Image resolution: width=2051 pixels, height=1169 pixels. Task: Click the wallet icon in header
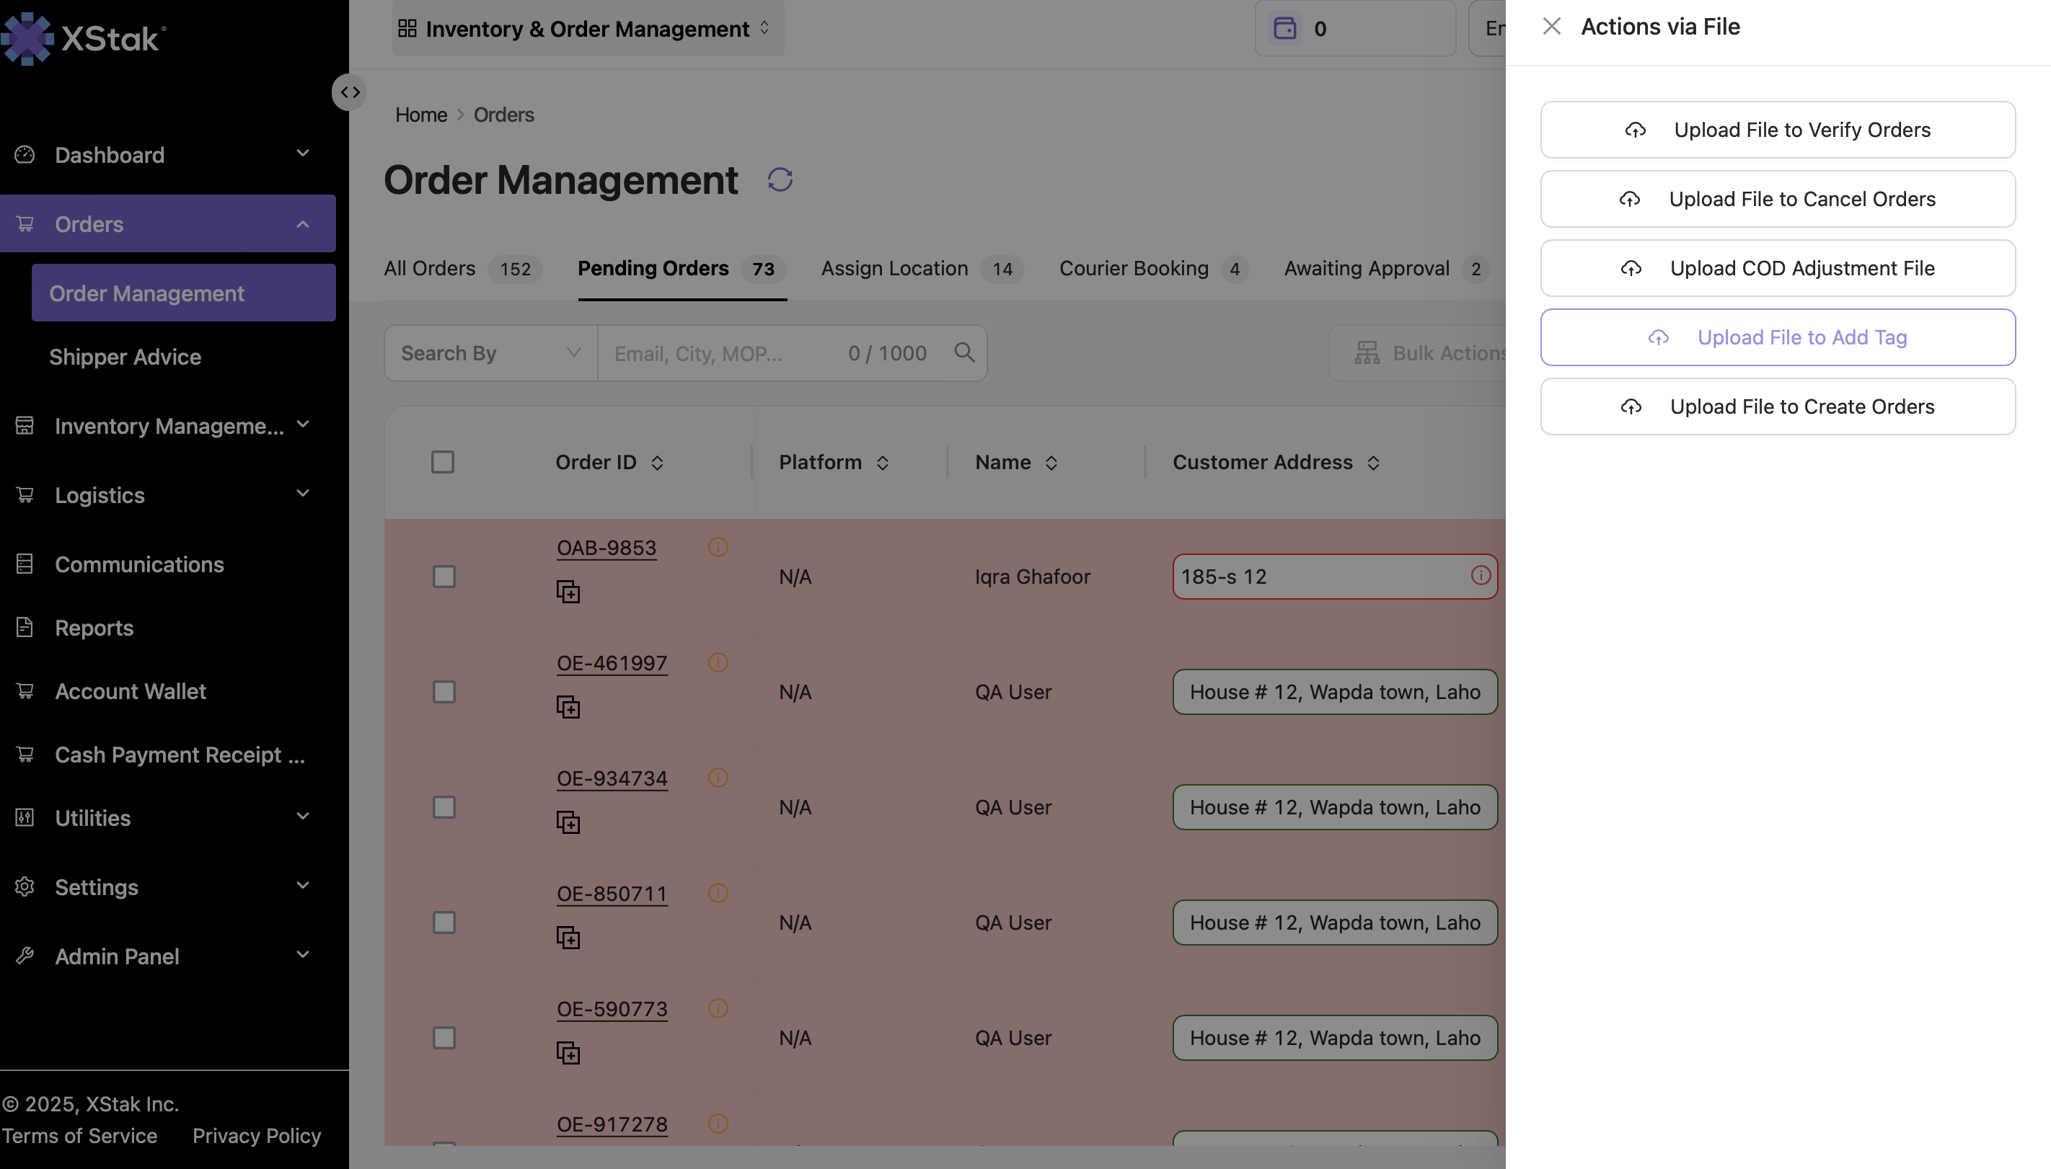pos(1284,29)
